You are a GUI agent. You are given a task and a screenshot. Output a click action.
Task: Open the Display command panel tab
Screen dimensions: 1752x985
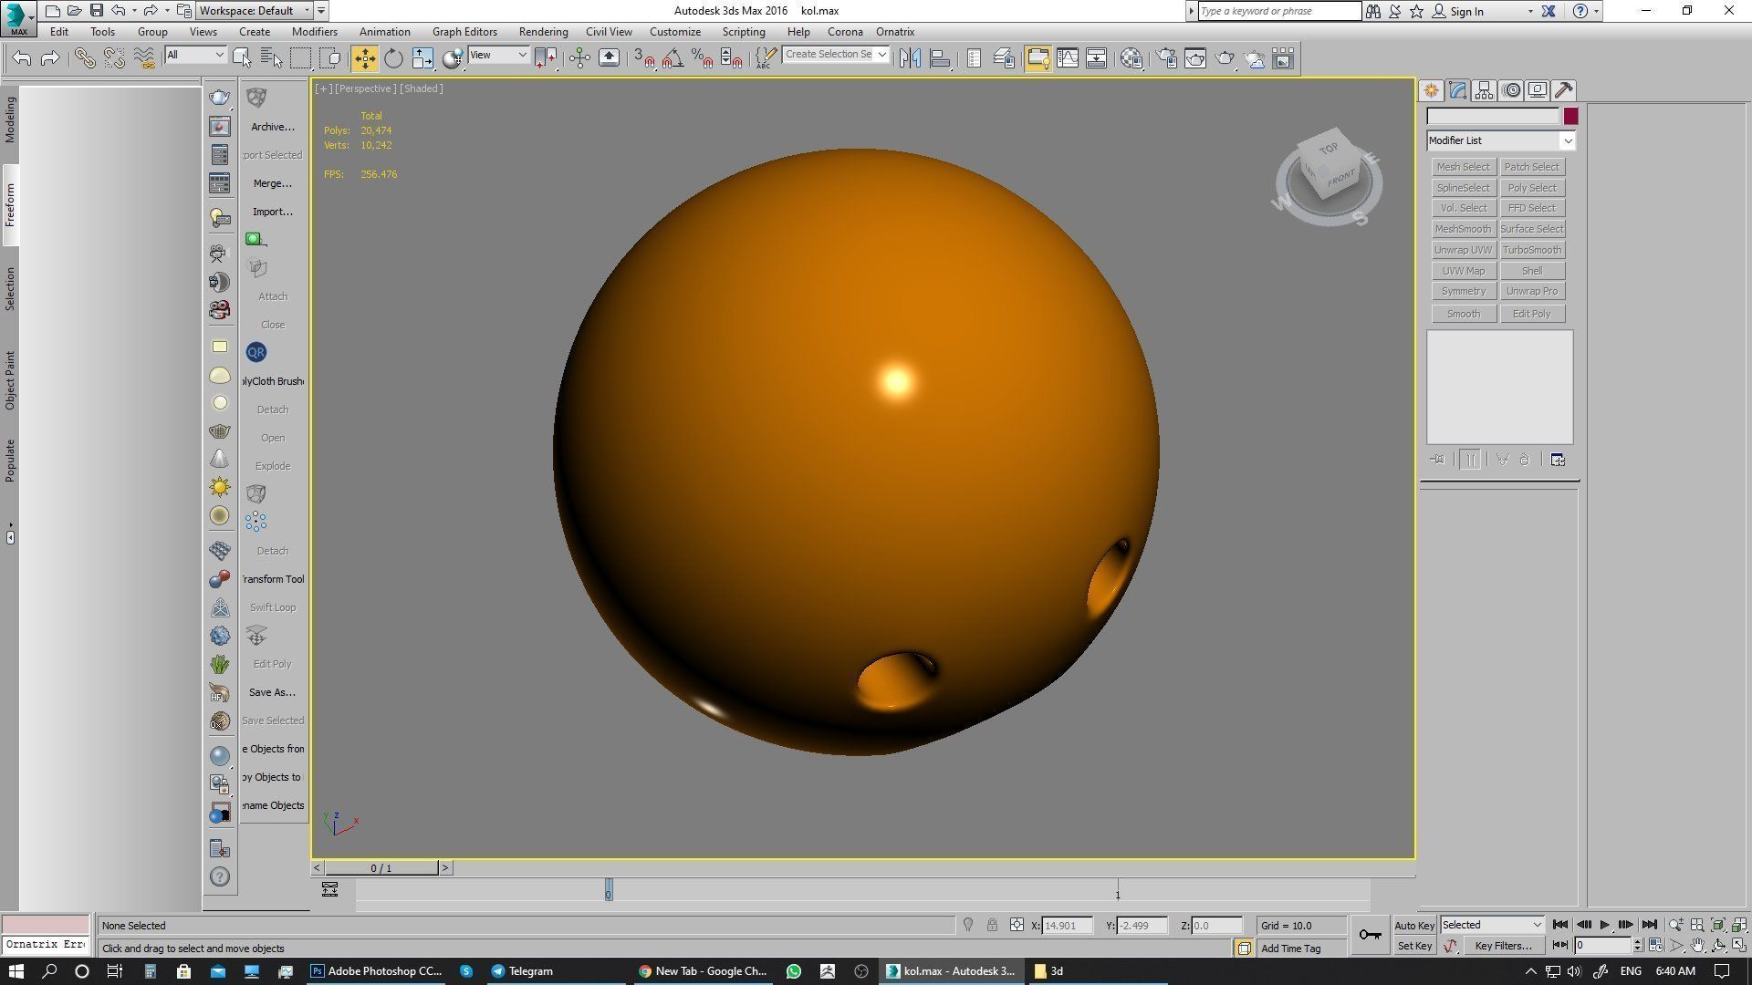1538,90
